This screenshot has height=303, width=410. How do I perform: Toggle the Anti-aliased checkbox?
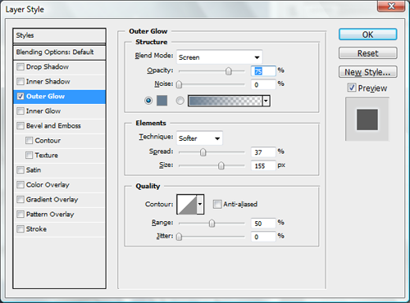(x=217, y=204)
